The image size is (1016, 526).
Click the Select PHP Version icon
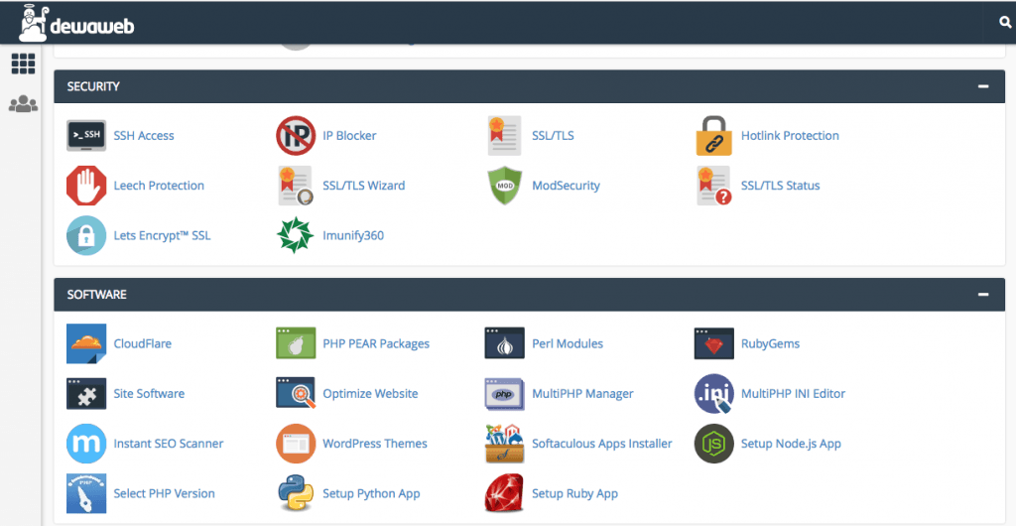pos(86,493)
